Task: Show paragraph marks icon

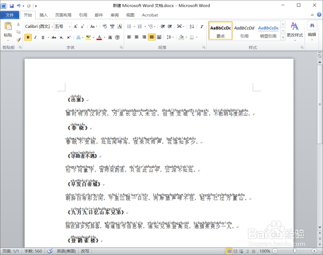Action: tap(202, 26)
